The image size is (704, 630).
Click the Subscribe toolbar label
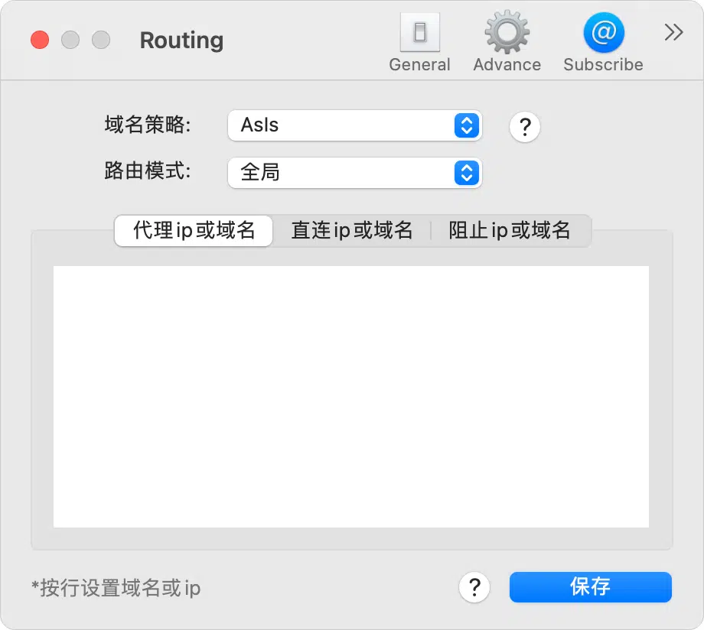[603, 65]
